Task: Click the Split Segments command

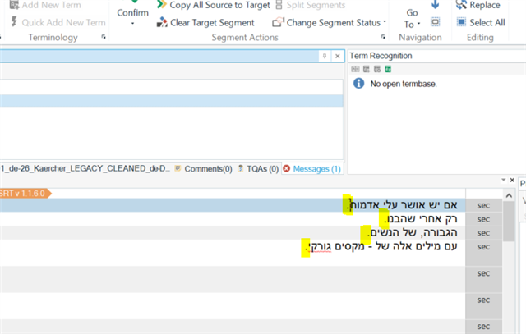Action: pos(311,5)
